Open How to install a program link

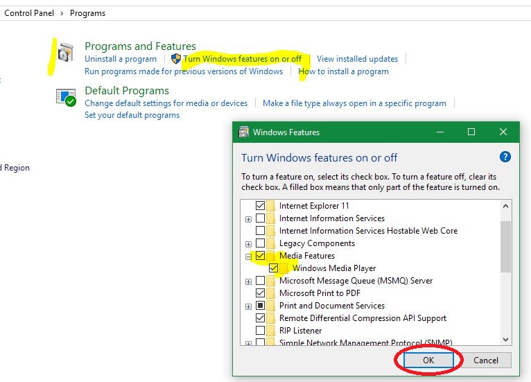click(x=343, y=71)
